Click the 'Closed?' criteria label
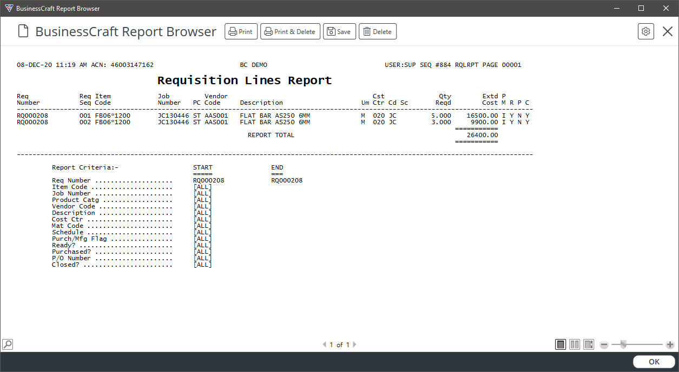 point(65,265)
